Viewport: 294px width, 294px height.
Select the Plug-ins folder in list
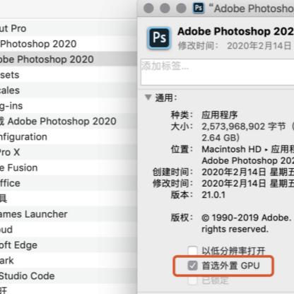pos(69,106)
